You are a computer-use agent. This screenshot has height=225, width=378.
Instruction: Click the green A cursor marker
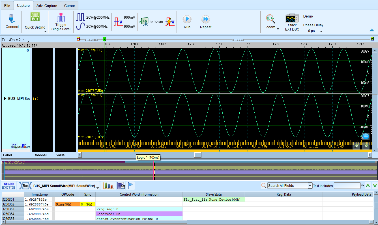104,39
